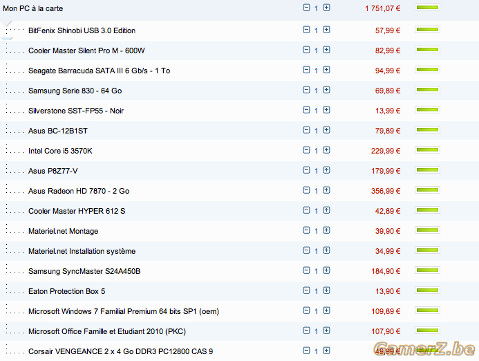Open the Asus Radeon HD 7870 - 2 Go product
Screen dimensions: 479x361
click(x=79, y=191)
